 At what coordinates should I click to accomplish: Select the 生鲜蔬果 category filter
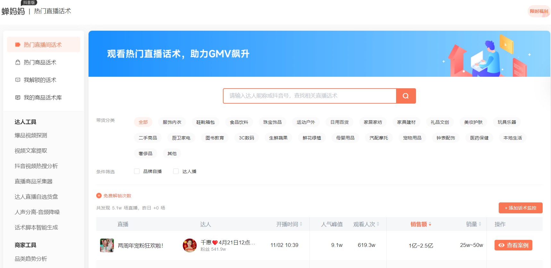[278, 138]
